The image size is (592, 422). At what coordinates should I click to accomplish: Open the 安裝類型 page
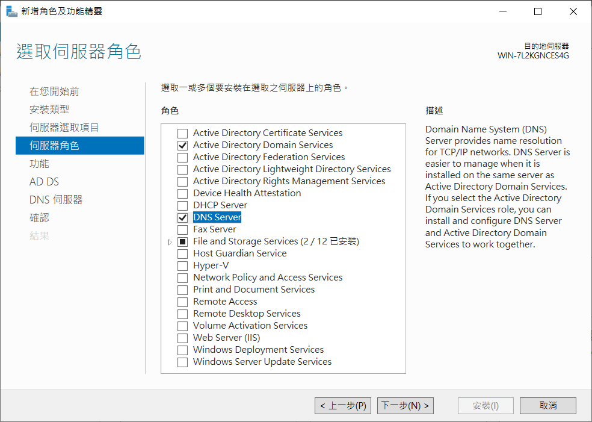click(x=49, y=110)
